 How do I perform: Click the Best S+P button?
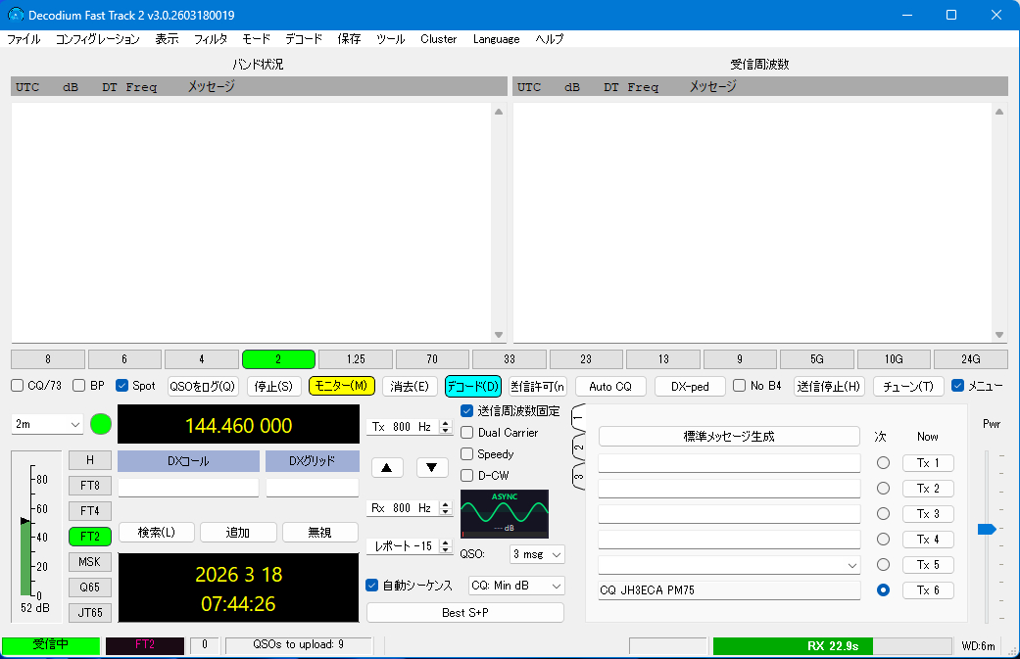click(465, 613)
